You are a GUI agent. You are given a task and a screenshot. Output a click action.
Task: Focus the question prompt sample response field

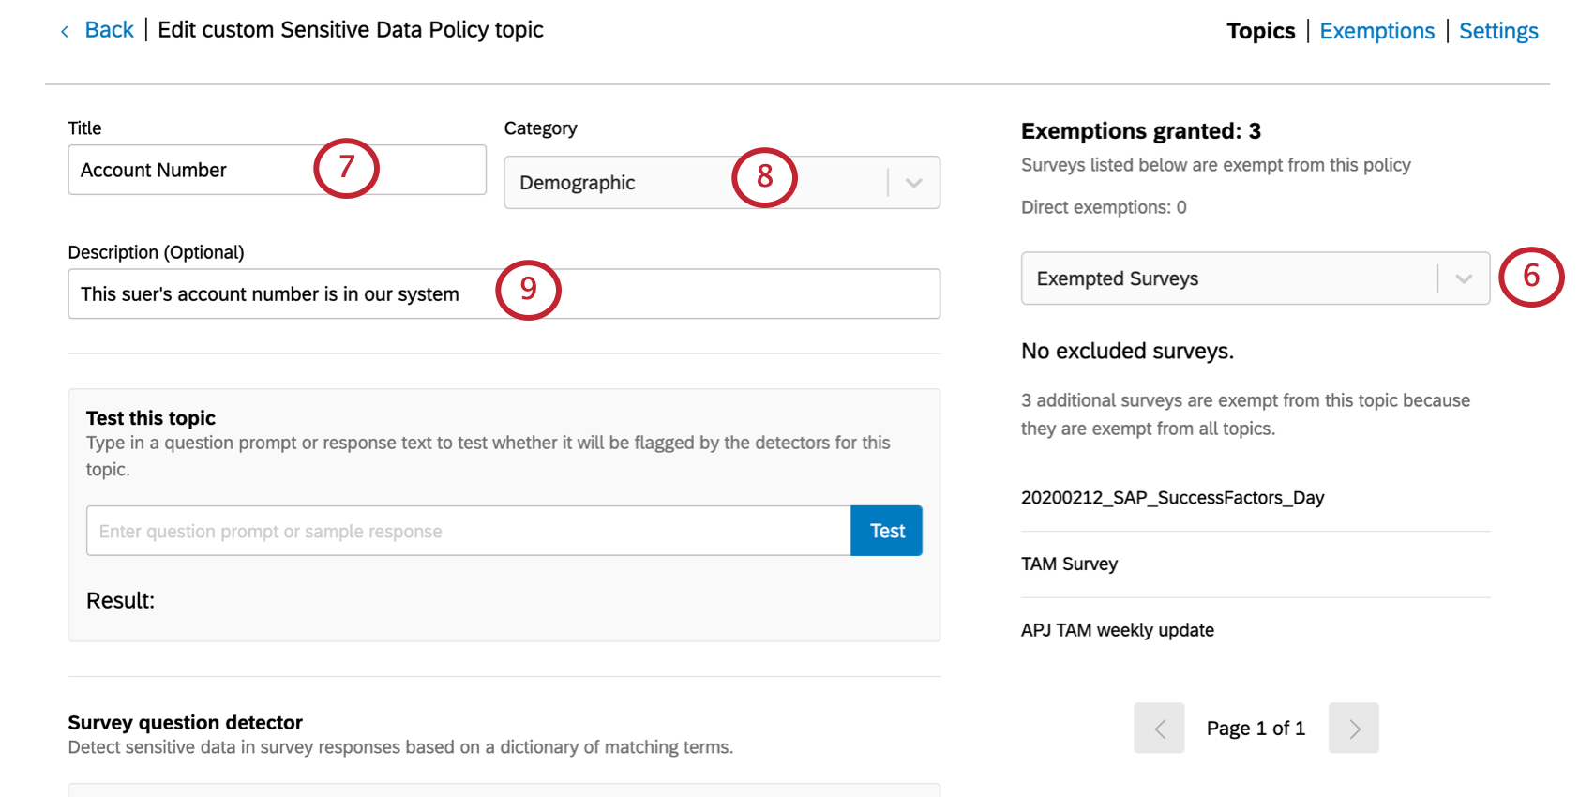pos(468,531)
